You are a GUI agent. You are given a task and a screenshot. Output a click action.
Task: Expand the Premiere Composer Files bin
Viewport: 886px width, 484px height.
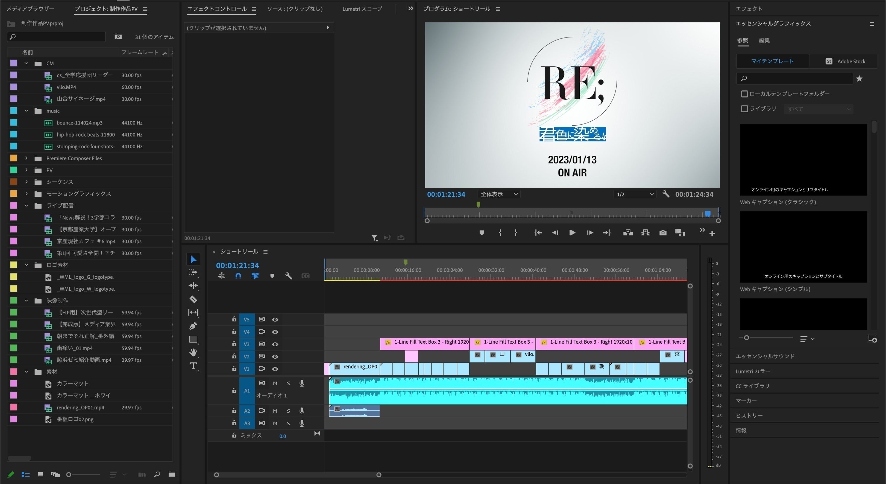27,158
